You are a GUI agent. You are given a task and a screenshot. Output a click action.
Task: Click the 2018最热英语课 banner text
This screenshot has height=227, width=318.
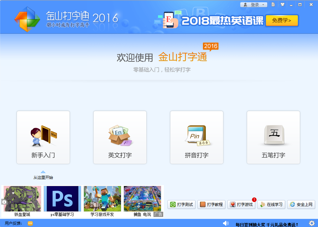pyautogui.click(x=222, y=20)
